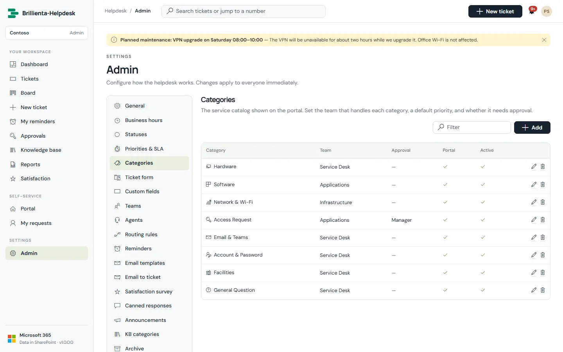Delete the General Question category
The width and height of the screenshot is (563, 352).
click(543, 290)
